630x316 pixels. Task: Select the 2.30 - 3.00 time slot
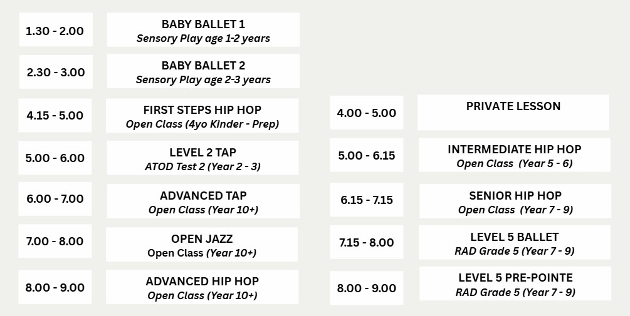click(x=55, y=72)
